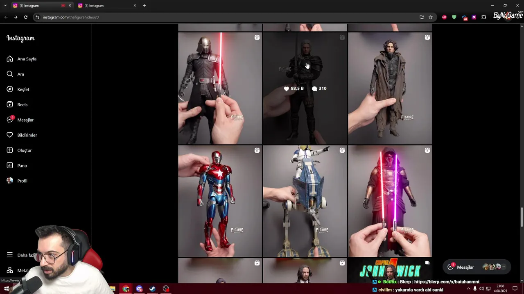524x294 pixels.
Task: Open the extension with the 40 badge
Action: pos(464,17)
